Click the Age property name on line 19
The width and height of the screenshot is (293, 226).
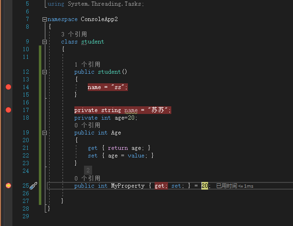click(116, 133)
